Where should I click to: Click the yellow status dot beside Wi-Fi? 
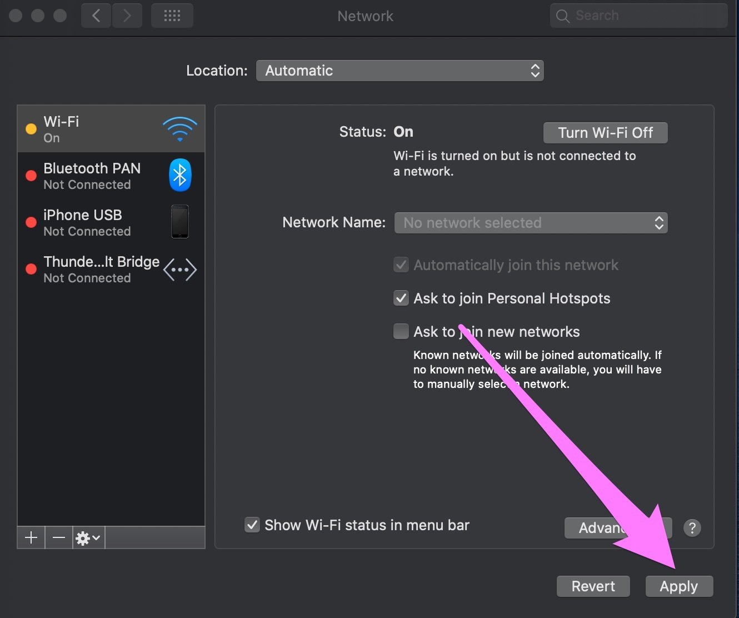coord(31,129)
